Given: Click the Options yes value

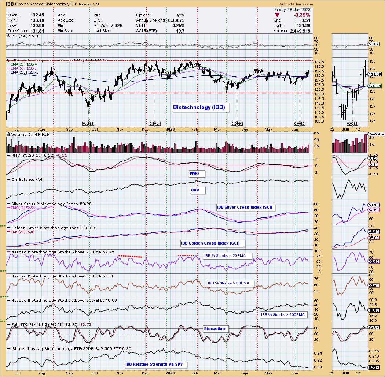Looking at the screenshot, I should (x=181, y=15).
